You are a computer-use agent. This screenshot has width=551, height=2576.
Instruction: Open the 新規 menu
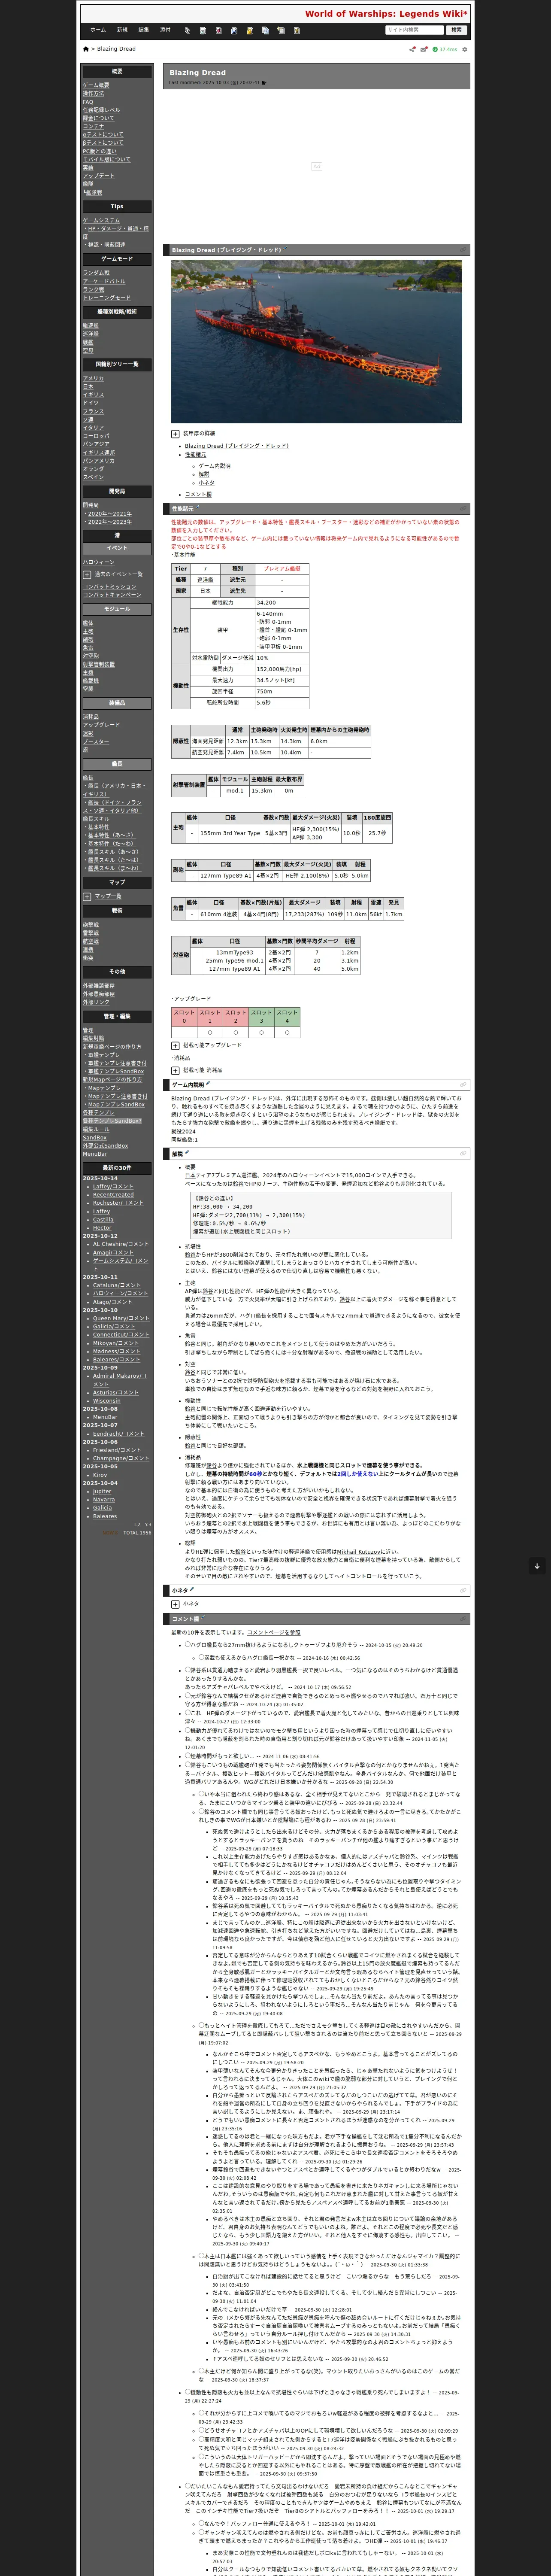click(x=122, y=30)
